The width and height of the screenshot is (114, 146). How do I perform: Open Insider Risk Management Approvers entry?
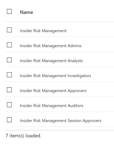53,91
